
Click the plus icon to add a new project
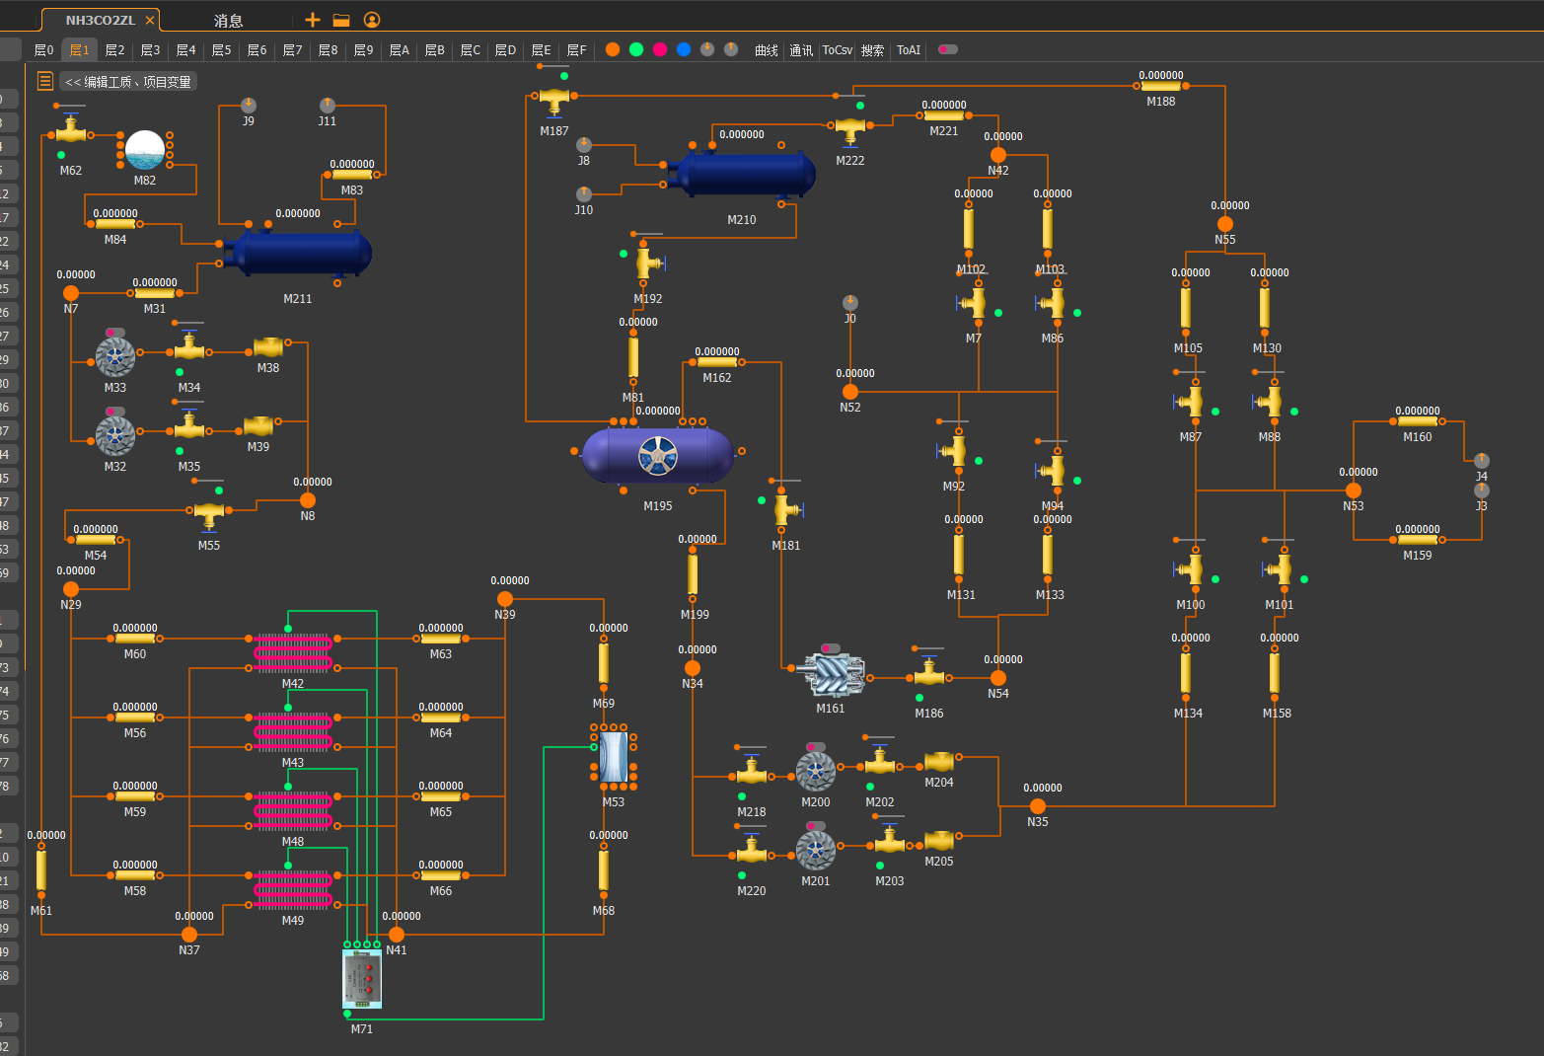(313, 20)
